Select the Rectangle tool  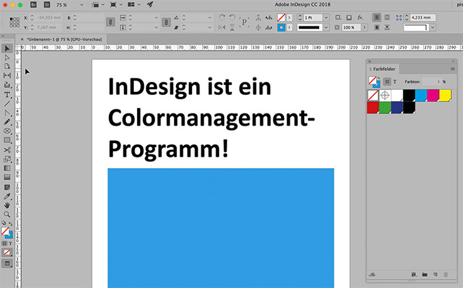[7, 141]
